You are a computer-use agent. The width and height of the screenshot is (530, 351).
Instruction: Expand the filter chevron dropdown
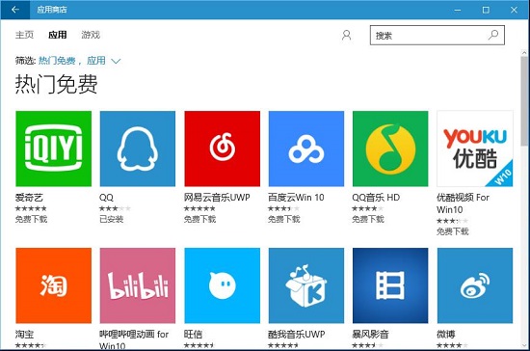(116, 61)
